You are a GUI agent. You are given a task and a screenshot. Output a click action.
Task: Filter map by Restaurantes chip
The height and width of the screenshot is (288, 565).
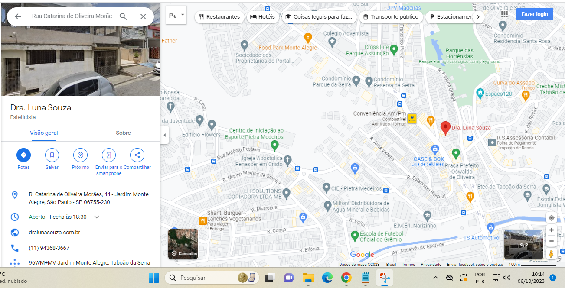(x=219, y=17)
